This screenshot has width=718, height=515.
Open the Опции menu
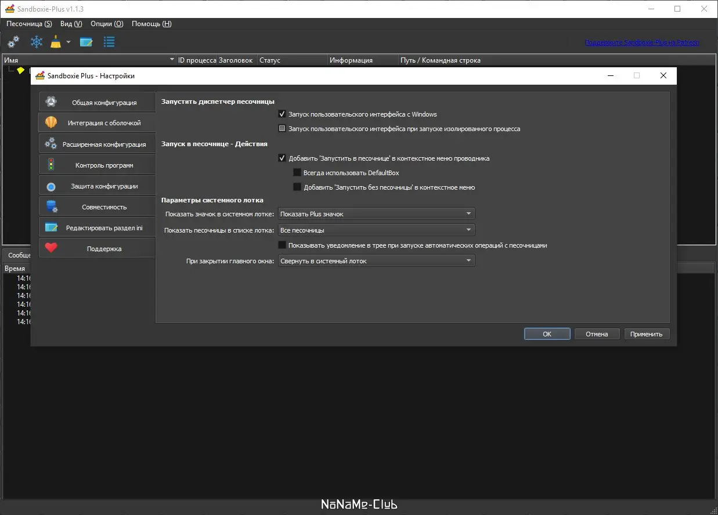click(107, 24)
